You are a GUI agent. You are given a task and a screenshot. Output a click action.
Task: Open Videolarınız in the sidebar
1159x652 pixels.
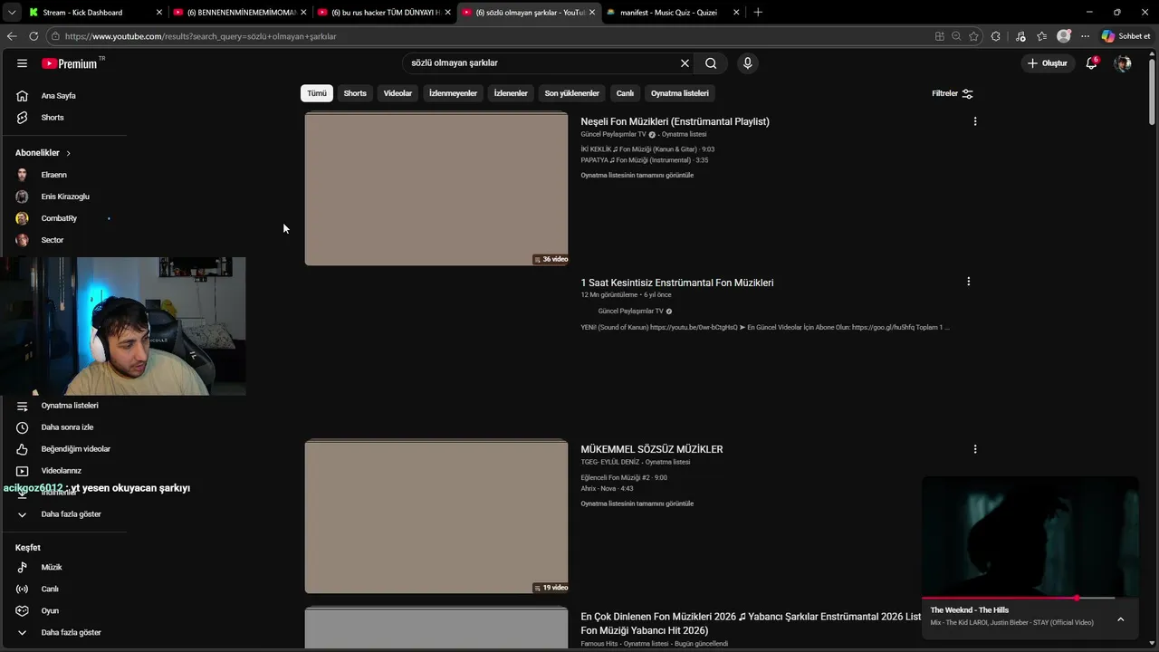point(62,471)
